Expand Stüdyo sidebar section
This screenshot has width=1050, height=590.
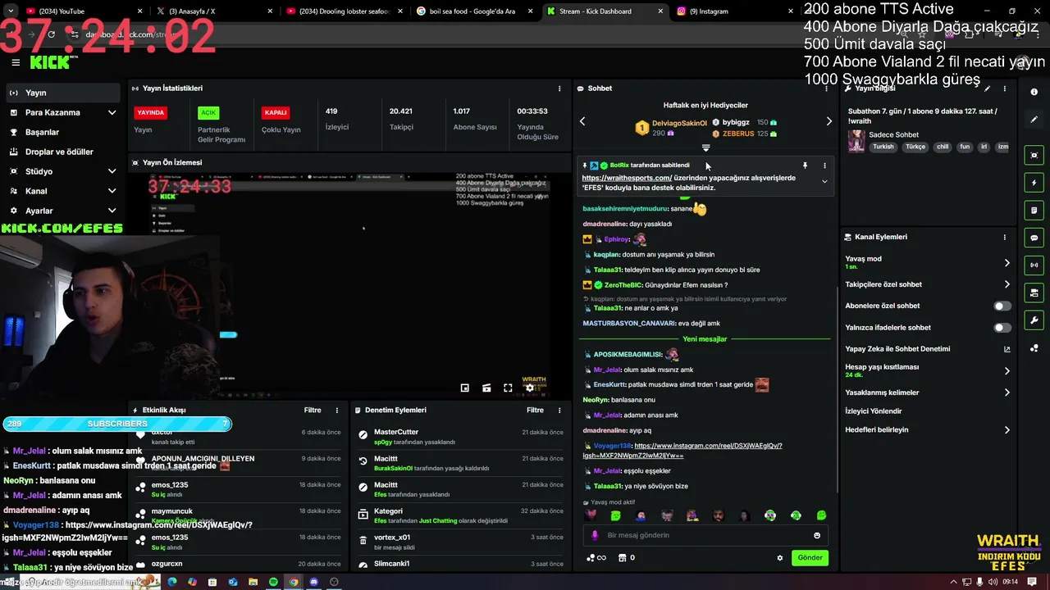tap(112, 171)
